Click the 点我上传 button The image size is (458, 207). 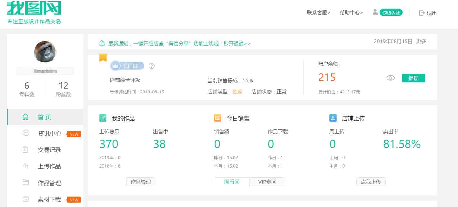pyautogui.click(x=371, y=182)
